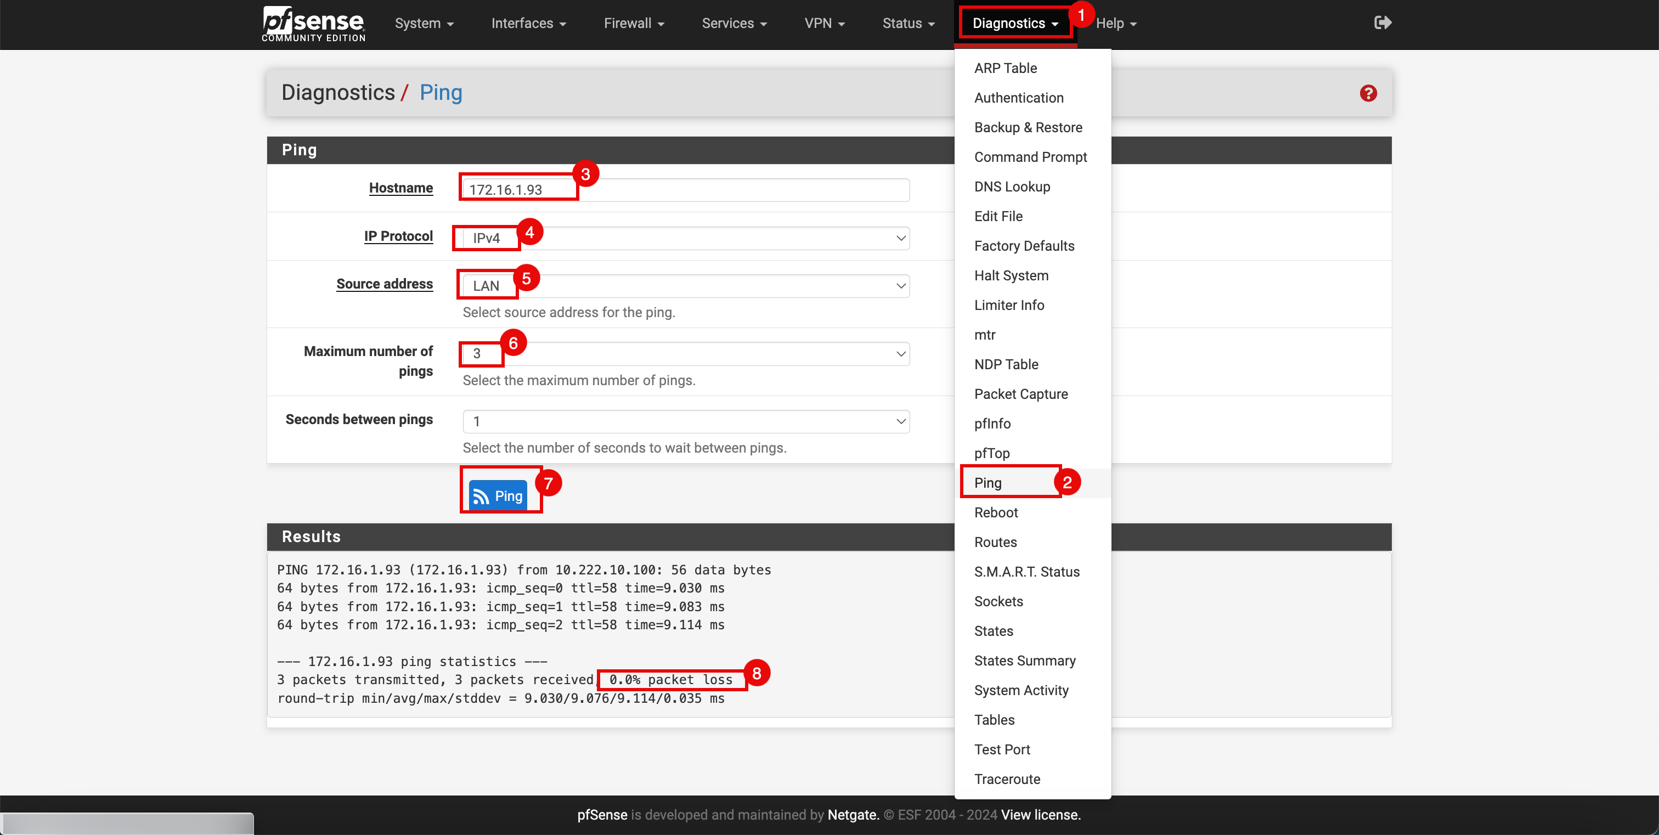This screenshot has width=1659, height=835.
Task: Expand the Source address dropdown
Action: (686, 285)
